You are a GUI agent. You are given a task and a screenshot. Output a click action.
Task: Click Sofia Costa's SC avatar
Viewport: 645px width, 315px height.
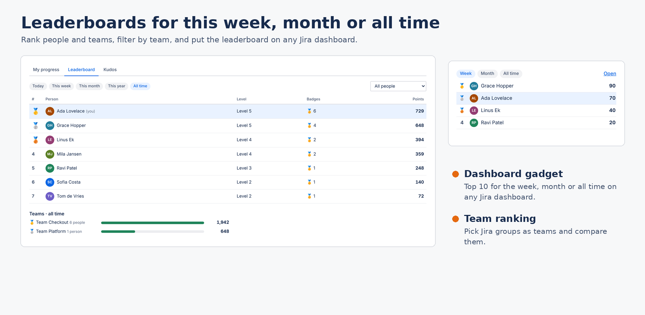(50, 182)
